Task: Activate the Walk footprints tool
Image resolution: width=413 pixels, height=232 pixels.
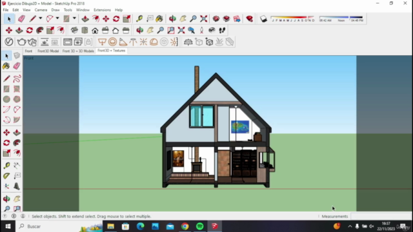Action: click(x=222, y=30)
